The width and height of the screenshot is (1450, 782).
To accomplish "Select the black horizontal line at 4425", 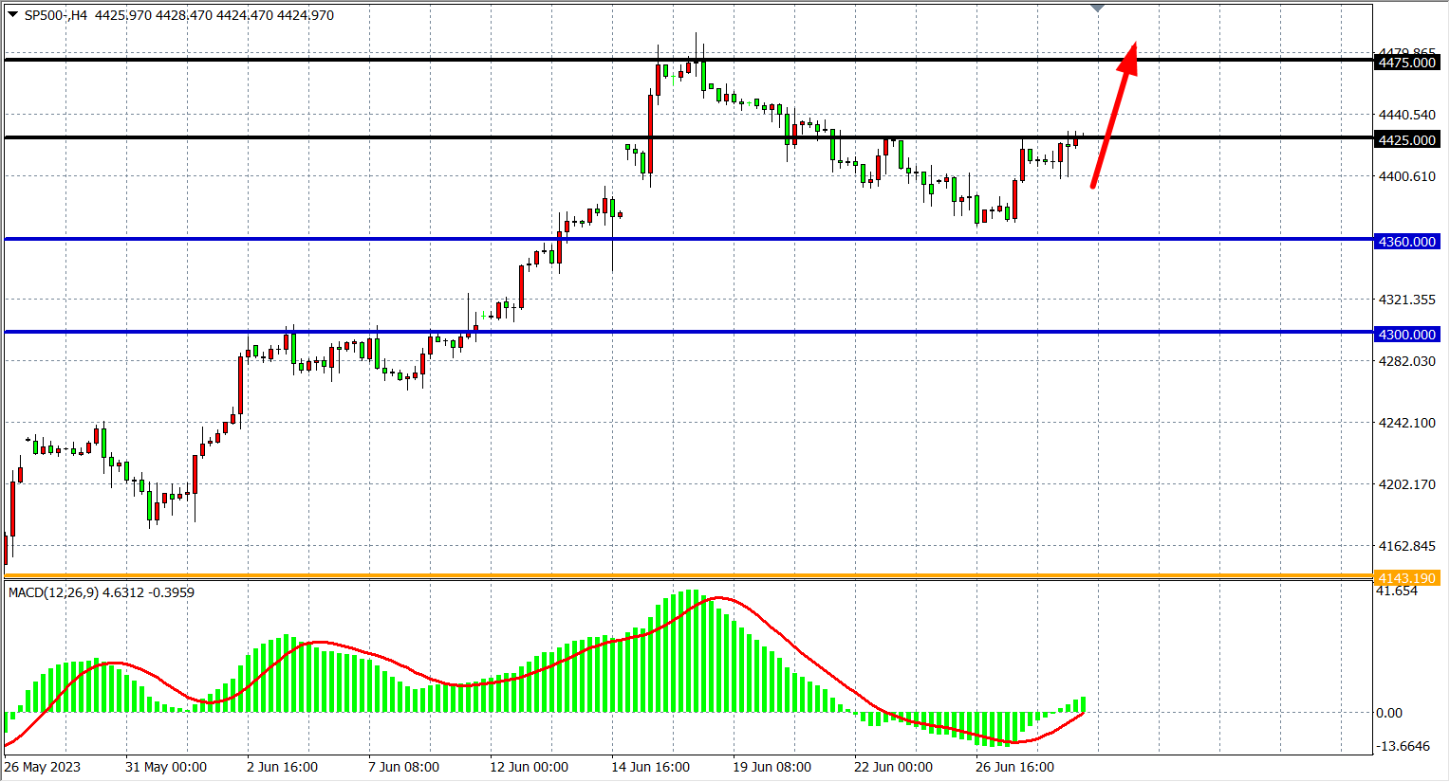I will click(x=380, y=137).
